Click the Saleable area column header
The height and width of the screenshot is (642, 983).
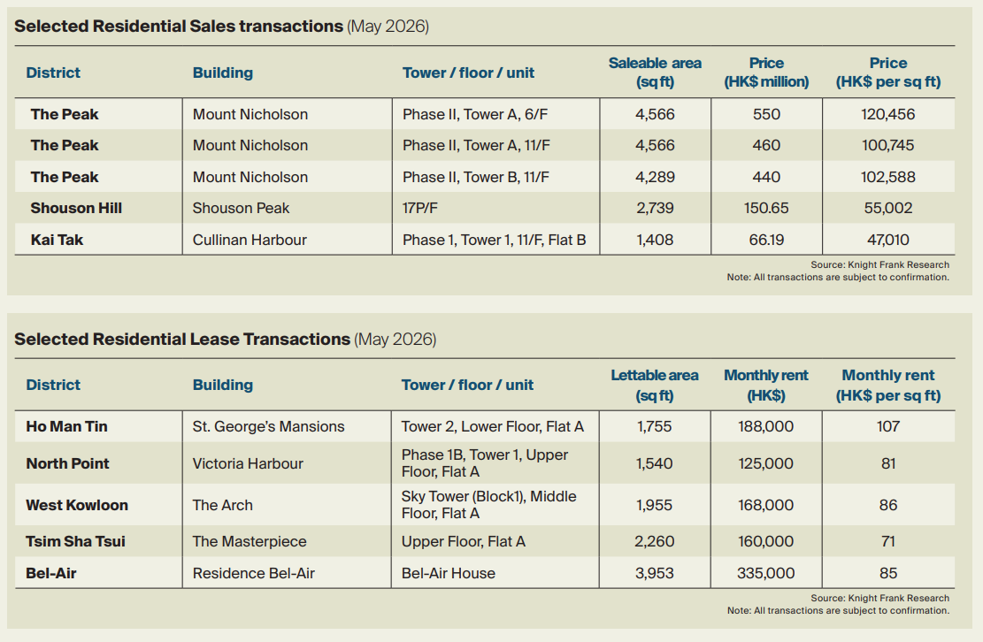[x=655, y=72]
